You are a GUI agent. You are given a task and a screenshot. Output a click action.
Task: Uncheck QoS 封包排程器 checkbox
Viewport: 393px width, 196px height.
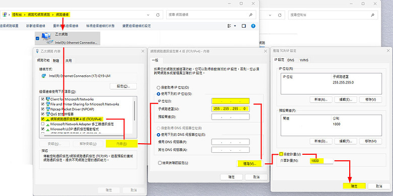click(43, 114)
